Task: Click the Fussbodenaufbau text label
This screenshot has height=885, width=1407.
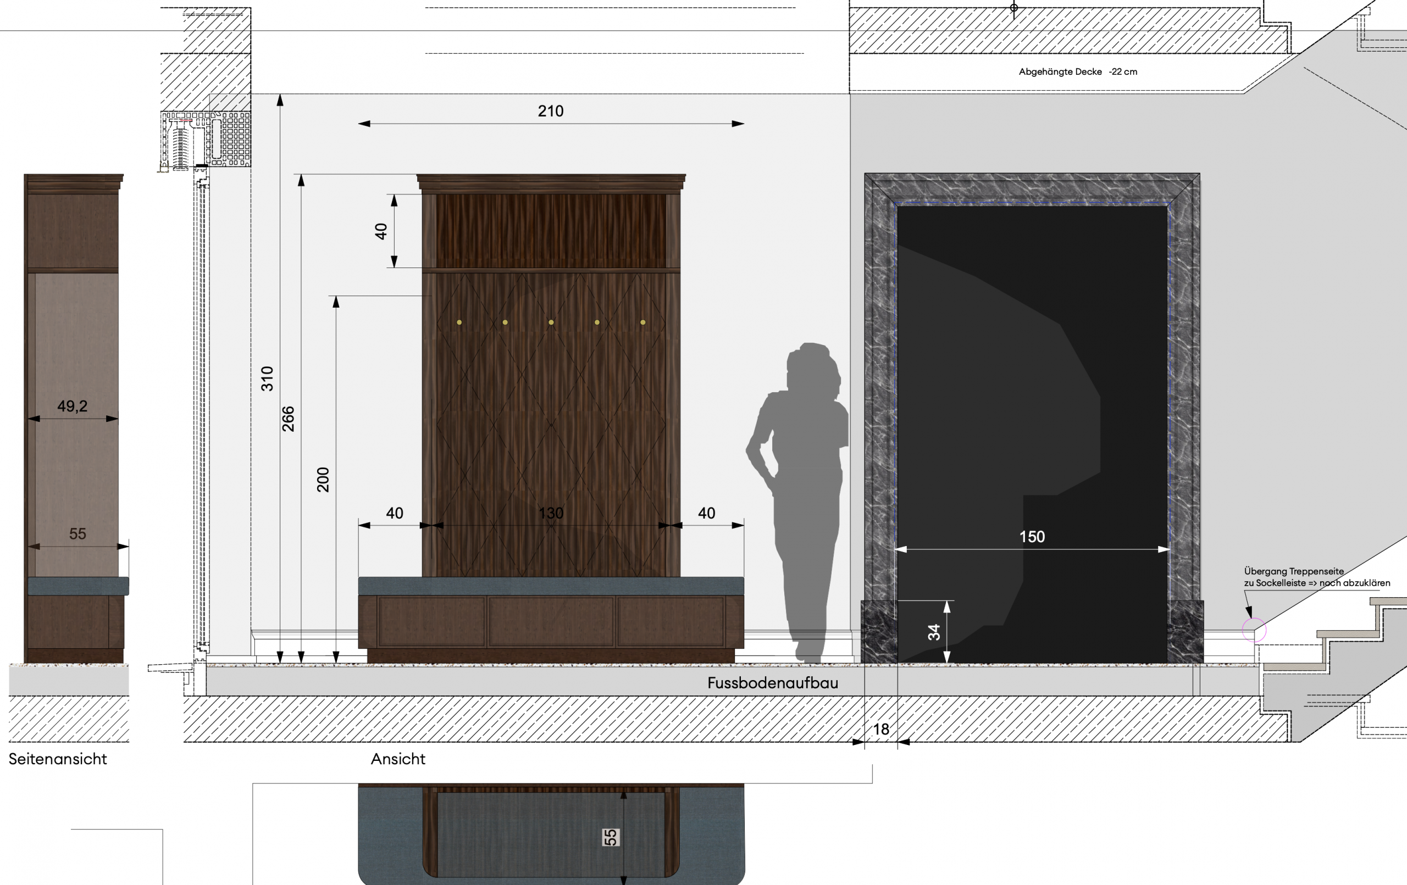Action: click(x=772, y=683)
